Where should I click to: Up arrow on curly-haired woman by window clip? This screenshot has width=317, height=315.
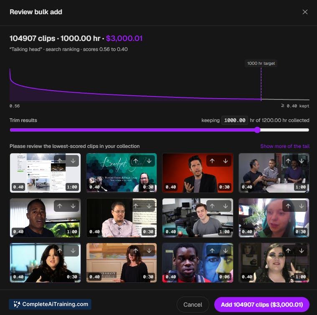click(x=60, y=251)
